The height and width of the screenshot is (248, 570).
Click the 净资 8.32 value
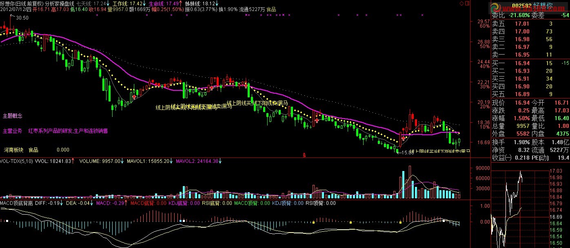tap(523, 150)
